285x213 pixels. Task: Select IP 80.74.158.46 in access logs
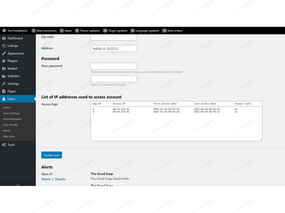point(121,109)
